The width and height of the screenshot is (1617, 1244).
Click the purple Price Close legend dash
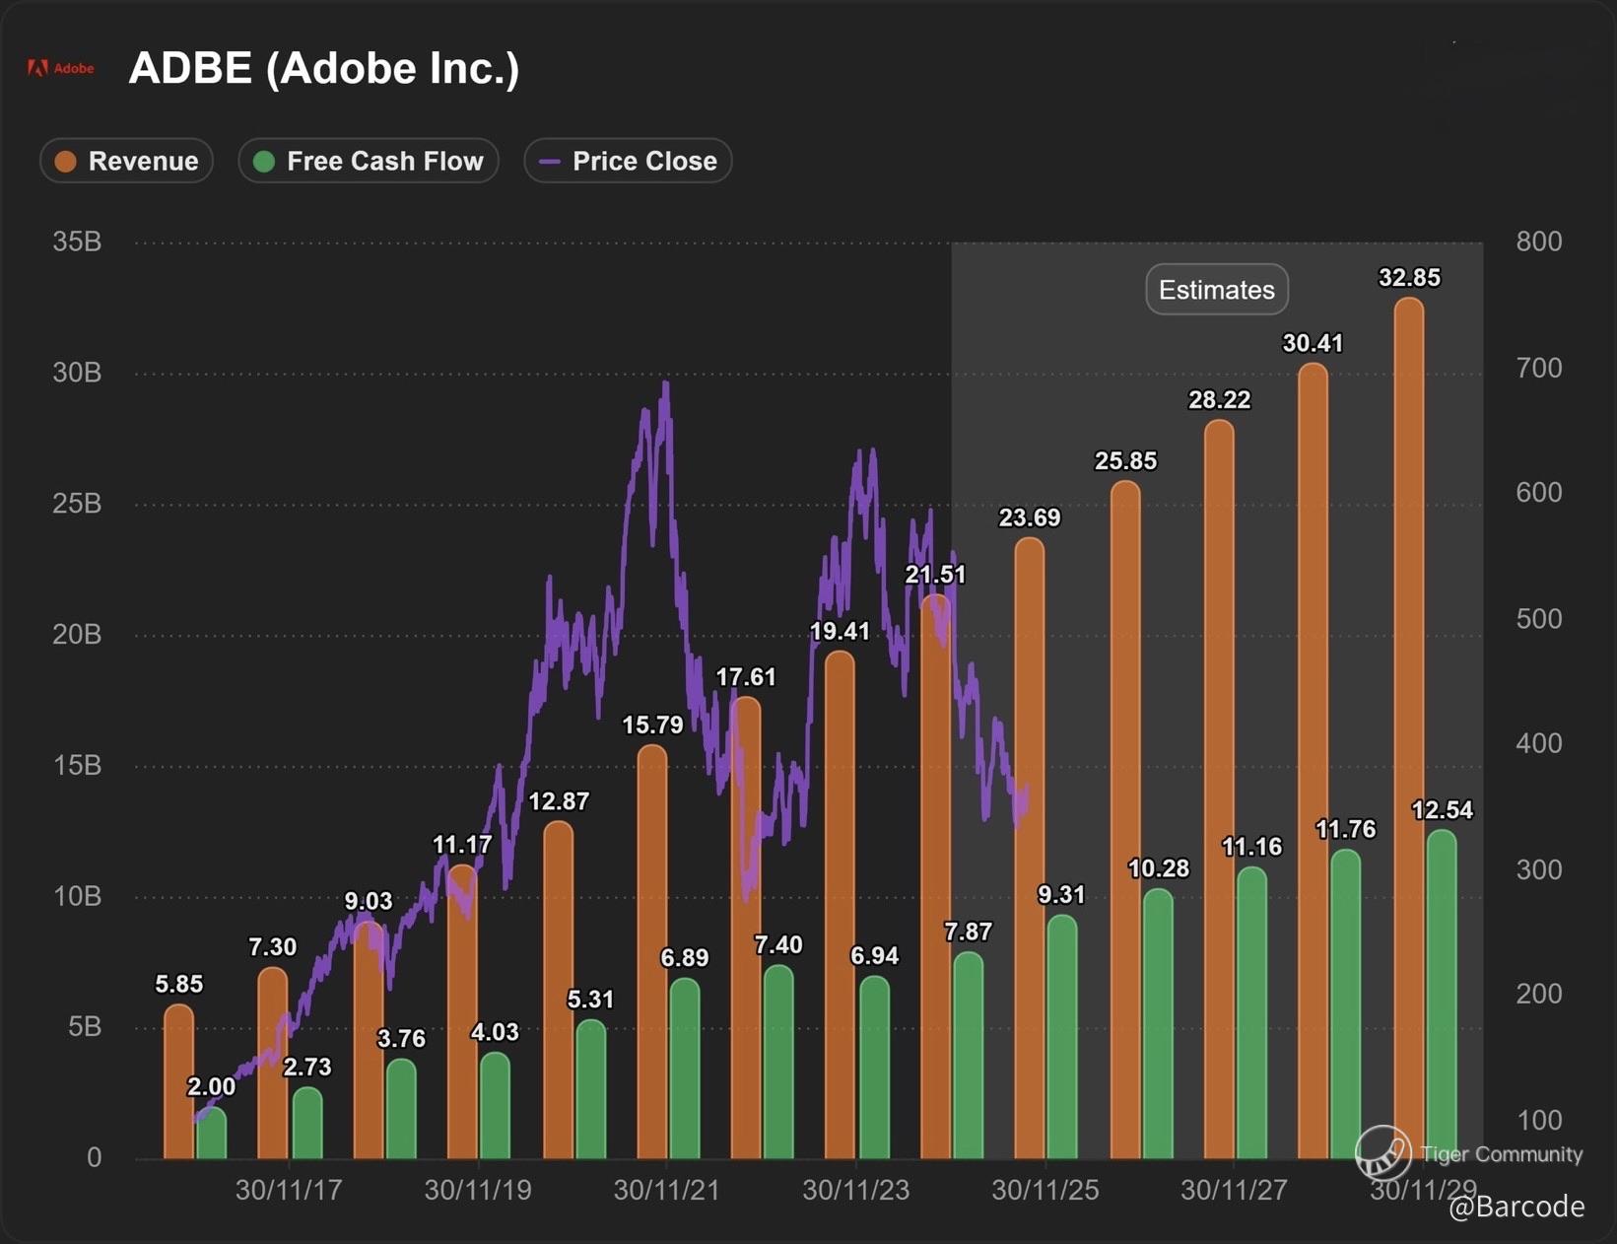[x=551, y=162]
